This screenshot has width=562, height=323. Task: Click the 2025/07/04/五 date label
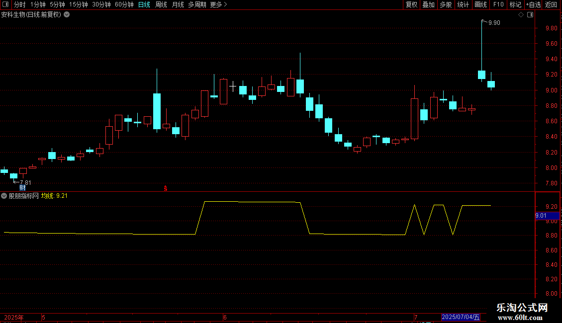point(461,317)
